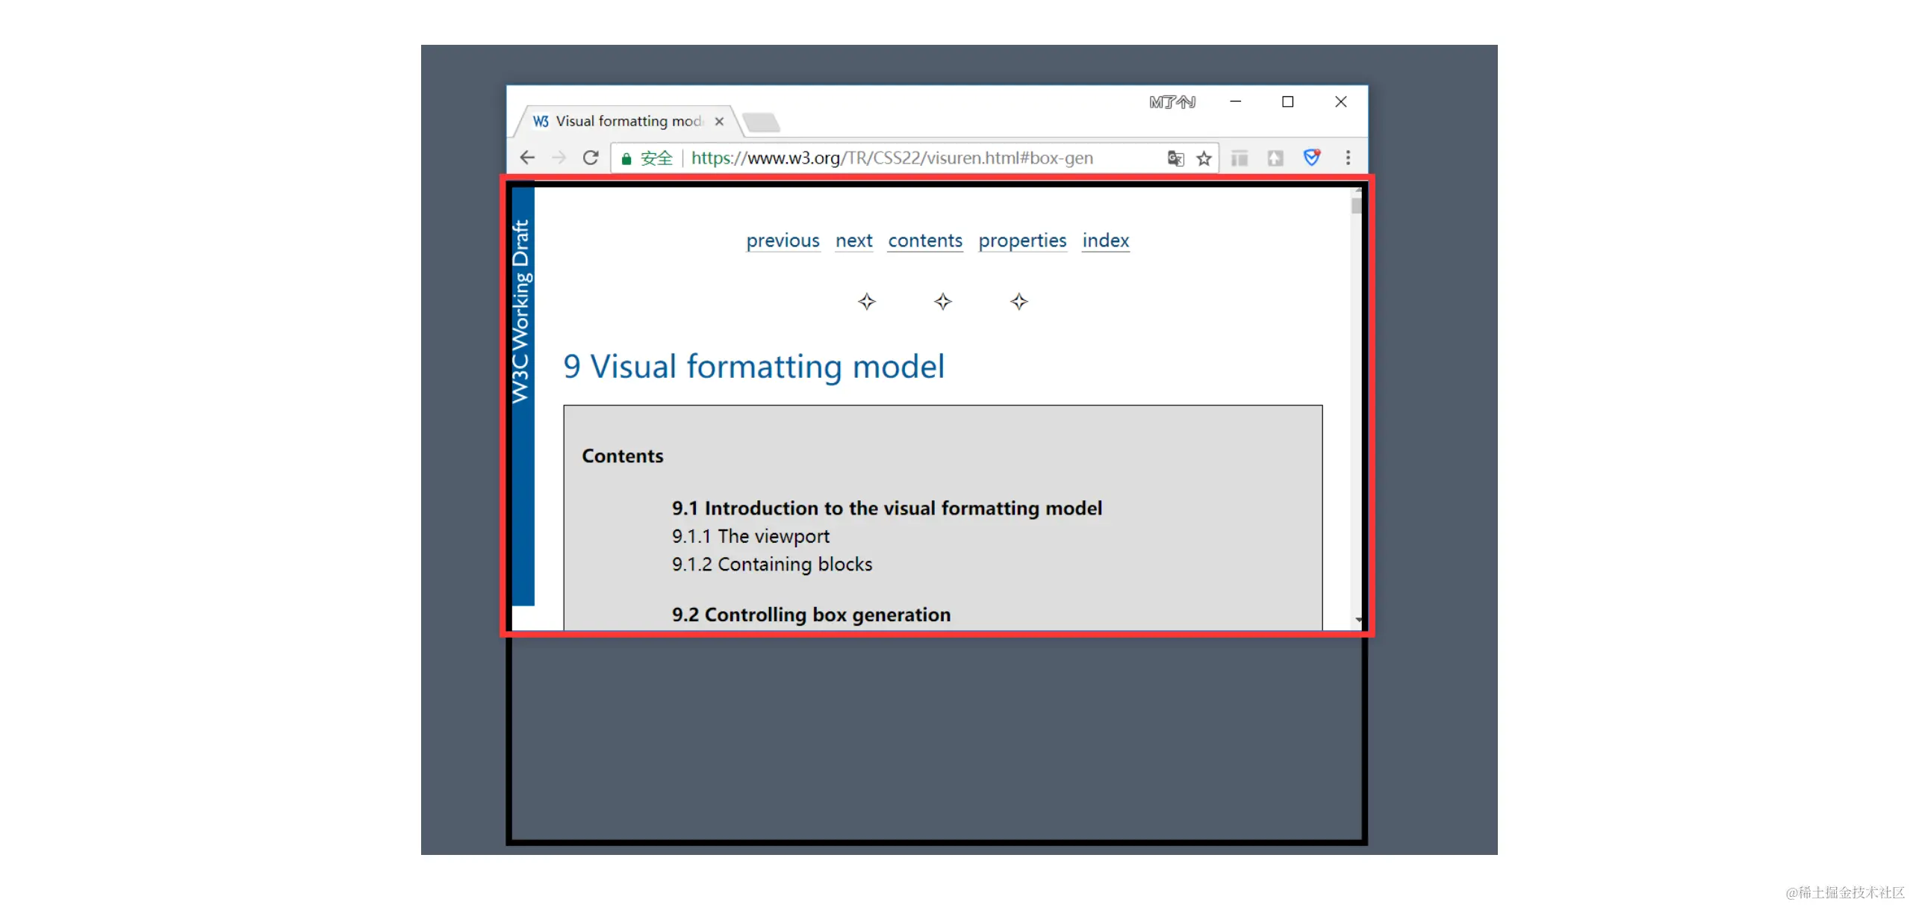Image resolution: width=1910 pixels, height=905 pixels.
Task: Follow the 'next' navigation link
Action: pyautogui.click(x=853, y=240)
